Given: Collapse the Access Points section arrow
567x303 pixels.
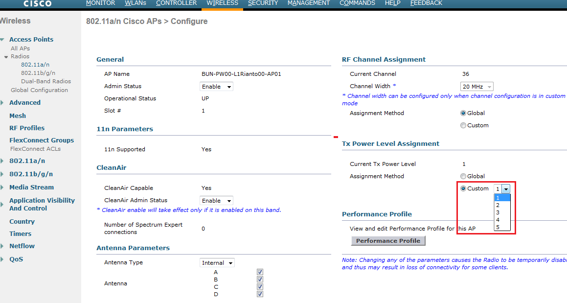Looking at the screenshot, I should (x=2, y=40).
